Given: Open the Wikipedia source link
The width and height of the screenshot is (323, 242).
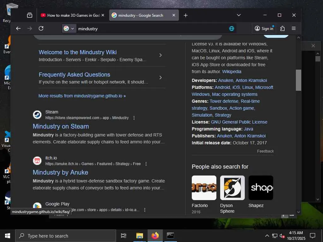Looking at the screenshot, I should 232,72.
